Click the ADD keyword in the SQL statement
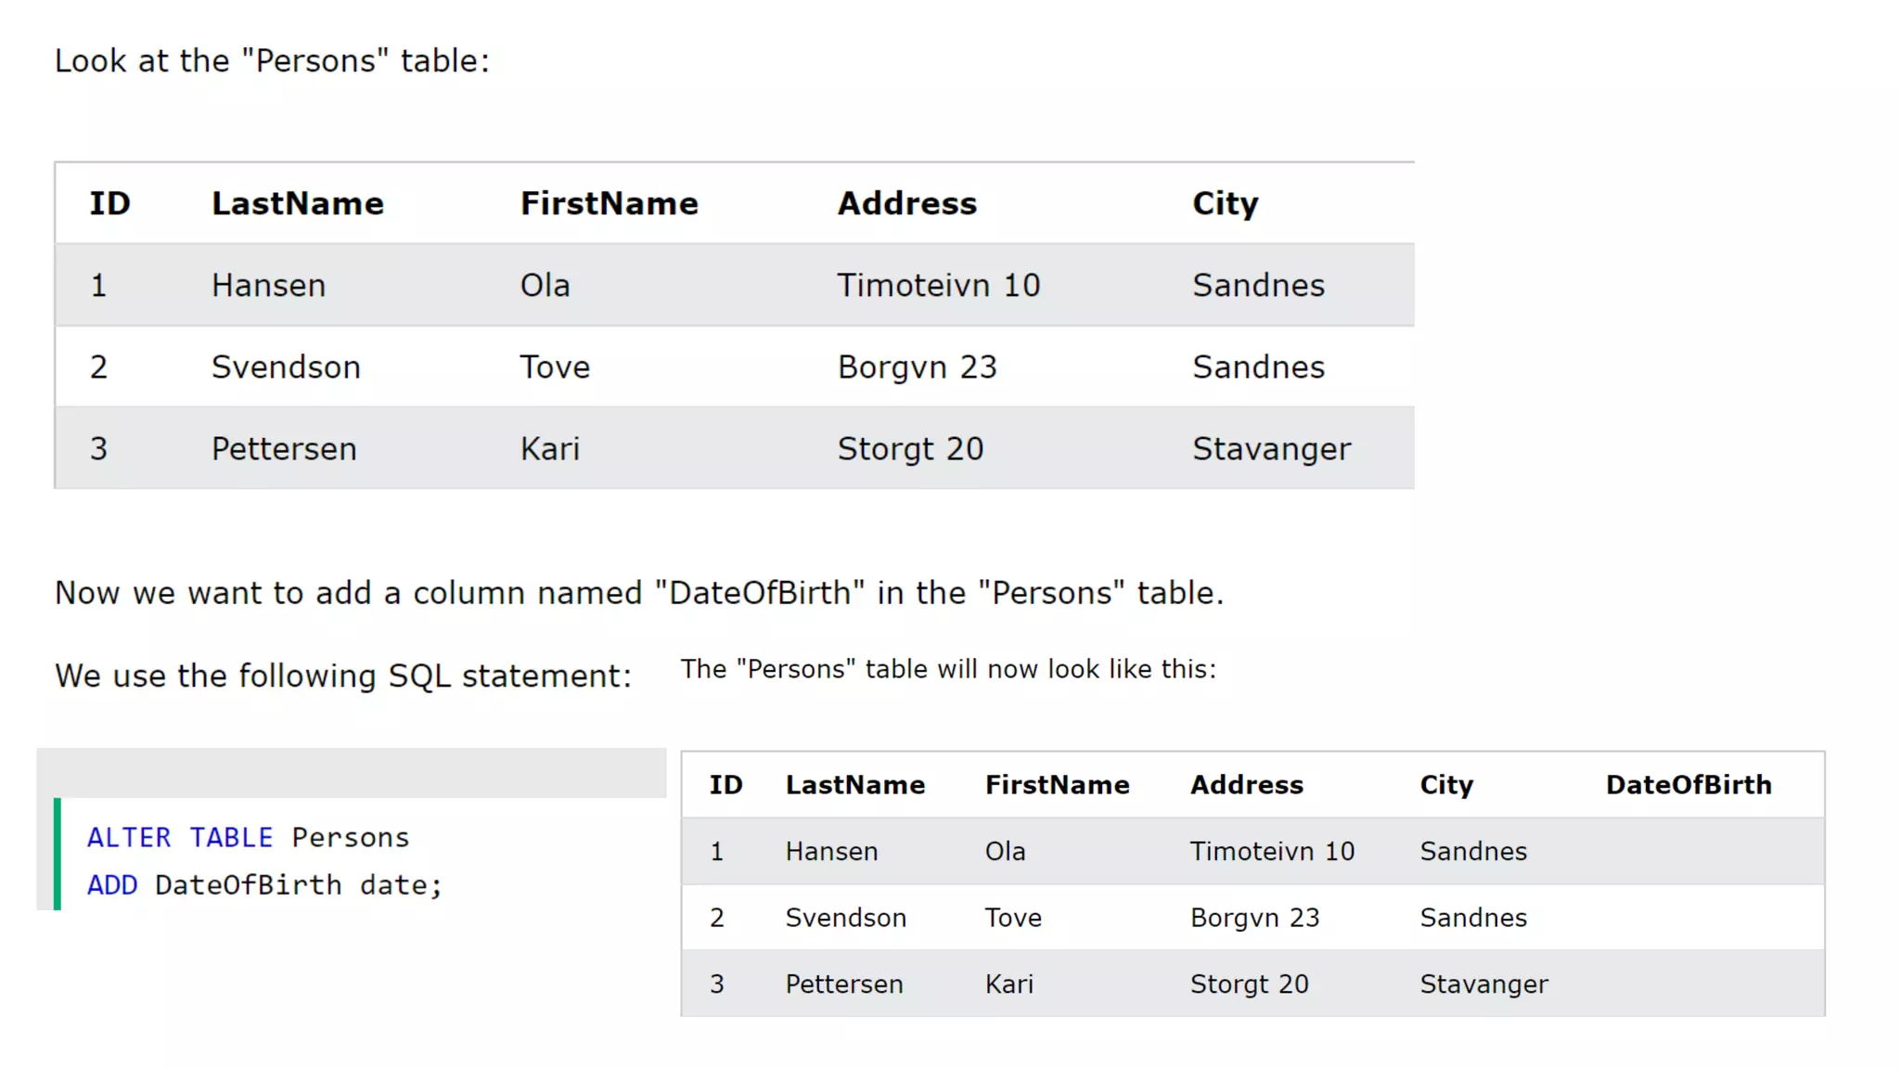Viewport: 1900px width, 1069px height. (x=112, y=885)
